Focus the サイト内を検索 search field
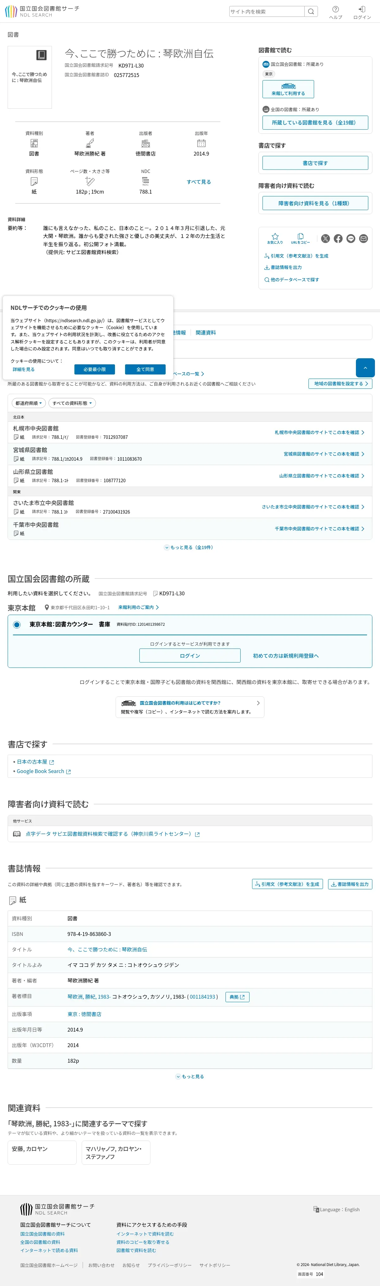 coord(267,11)
